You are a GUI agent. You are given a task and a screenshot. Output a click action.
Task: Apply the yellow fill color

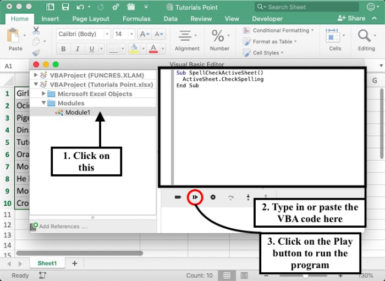coord(134,49)
